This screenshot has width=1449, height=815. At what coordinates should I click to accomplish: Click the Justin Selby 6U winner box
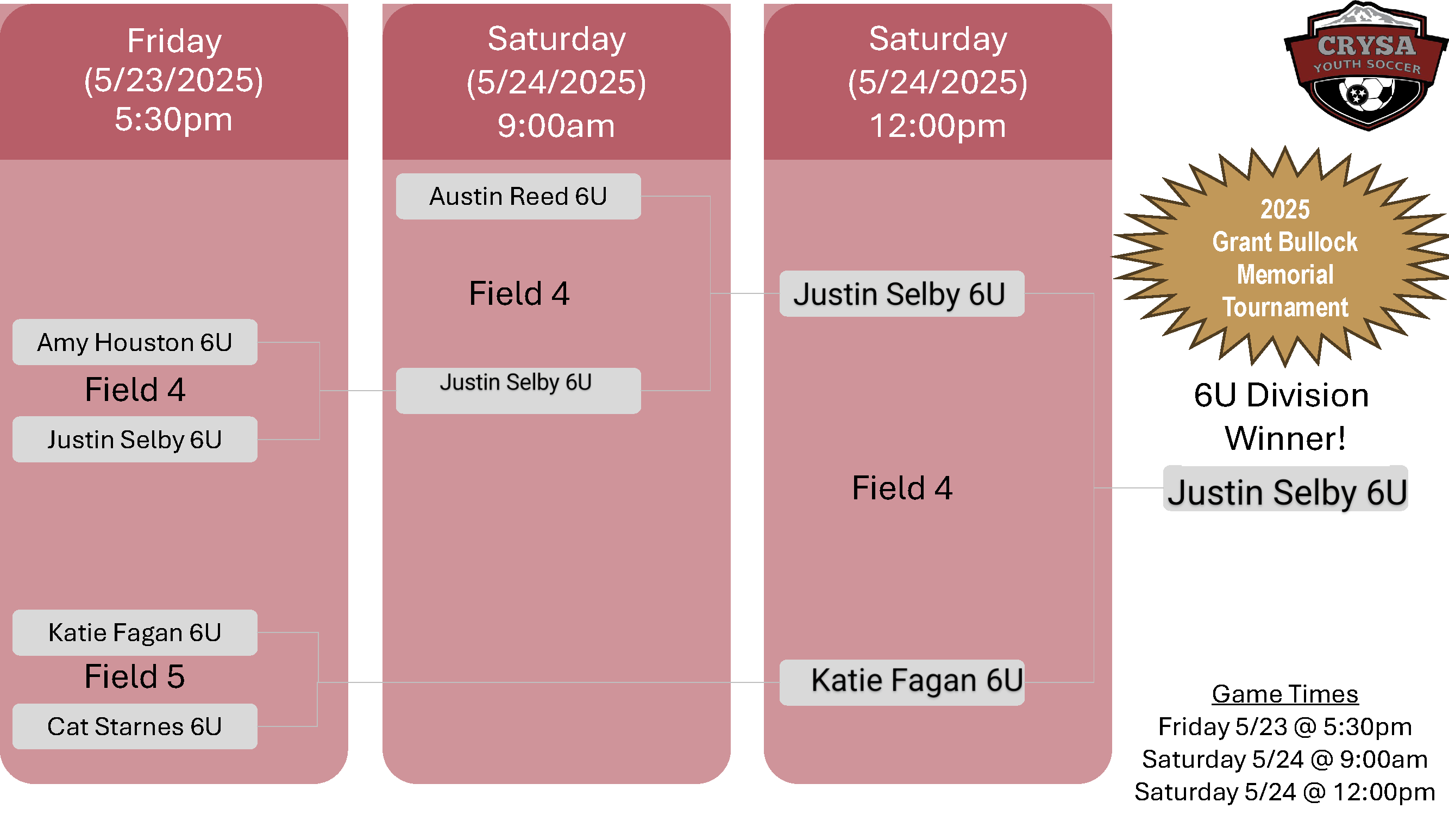pyautogui.click(x=1286, y=489)
